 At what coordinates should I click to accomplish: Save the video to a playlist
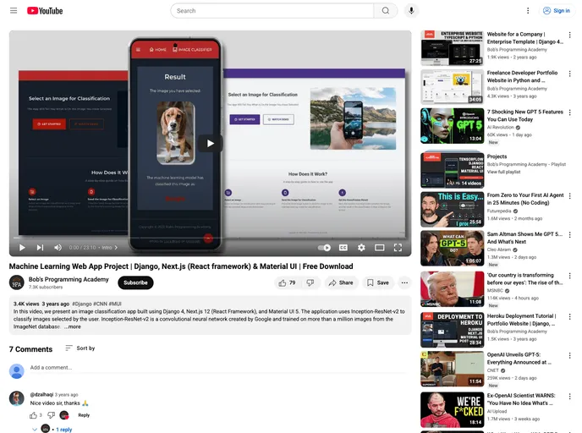[x=378, y=282]
